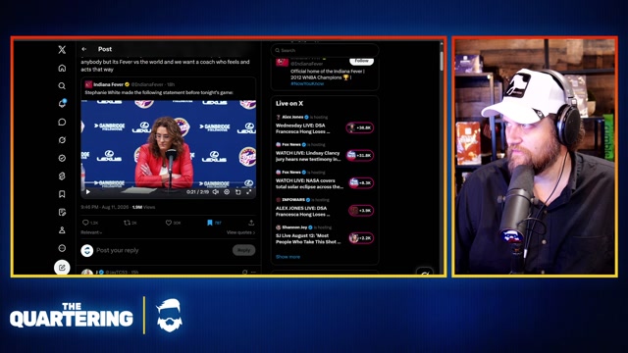Open View quotes link

[x=240, y=232]
